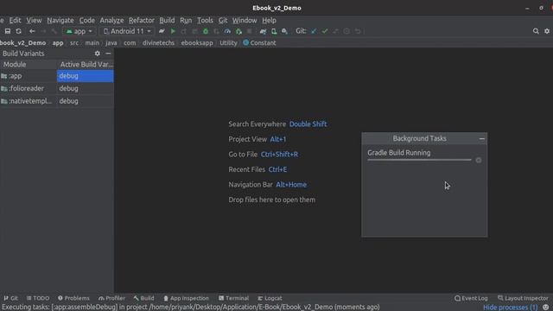Open the app run configuration dropdown
The height and width of the screenshot is (311, 553).
pos(79,31)
